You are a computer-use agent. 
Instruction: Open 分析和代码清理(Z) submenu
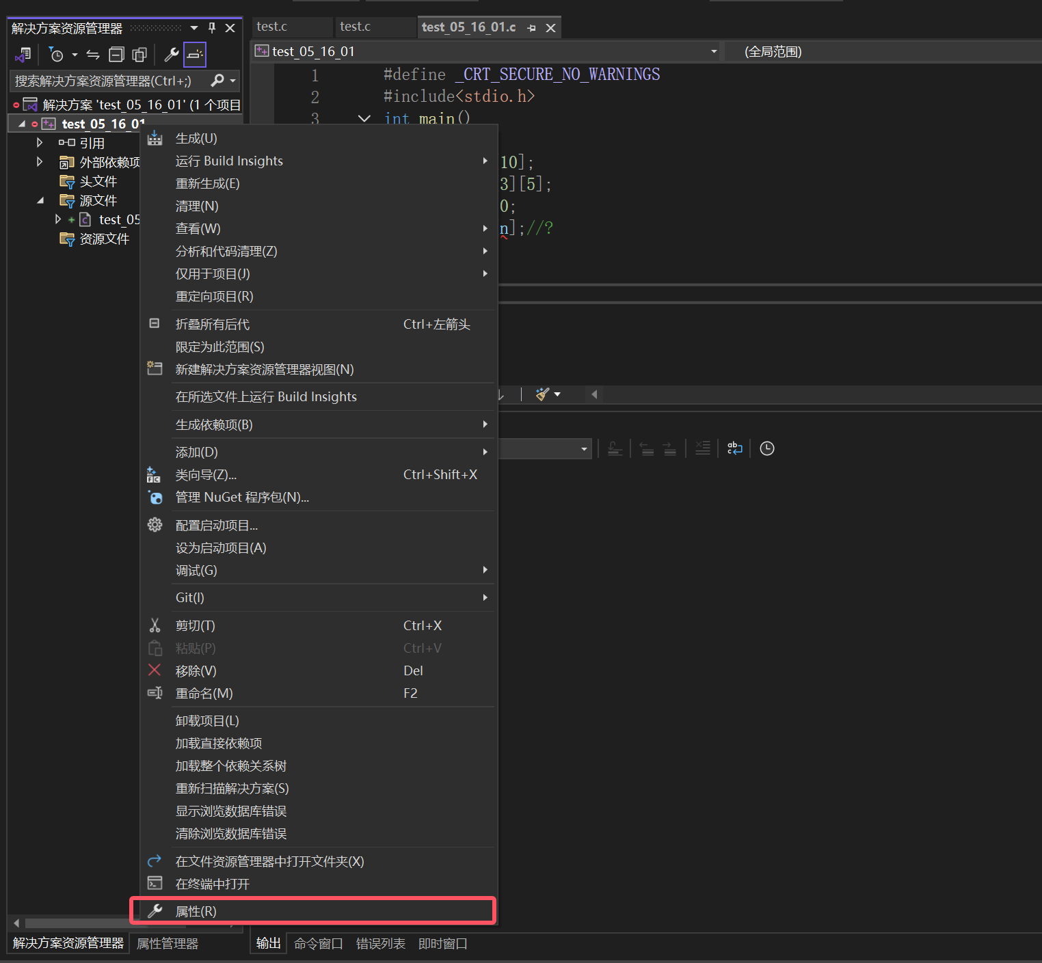point(319,252)
